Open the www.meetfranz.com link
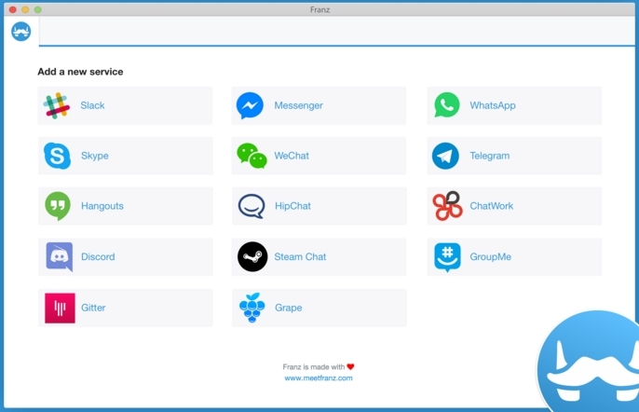The image size is (639, 412). 319,378
